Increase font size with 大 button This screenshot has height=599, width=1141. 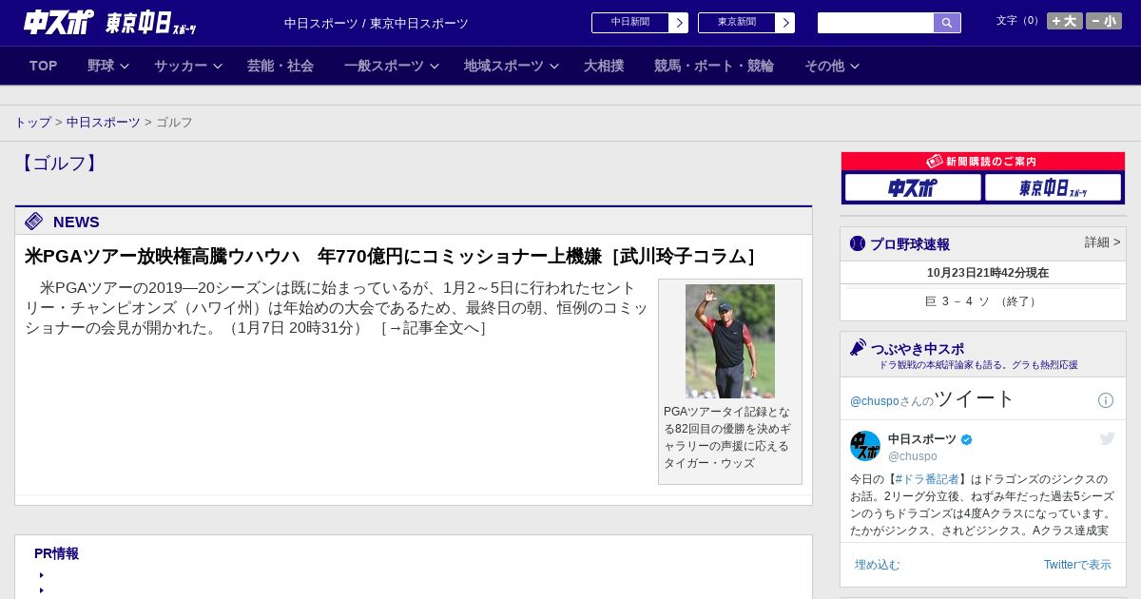point(1064,21)
